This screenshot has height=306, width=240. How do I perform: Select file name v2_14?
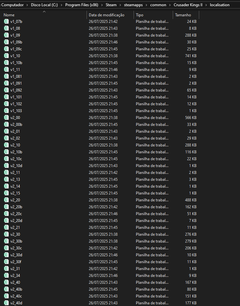(x=15, y=186)
